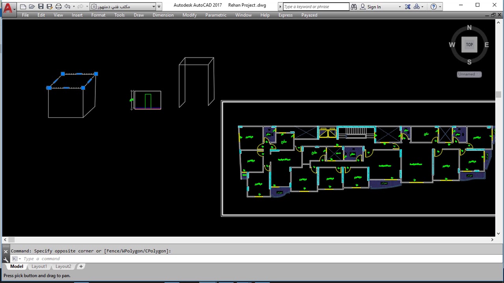504x283 pixels.
Task: Create a new drawing with New icon
Action: tap(23, 7)
